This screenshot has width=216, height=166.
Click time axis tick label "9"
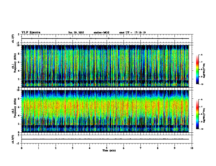click(175, 148)
